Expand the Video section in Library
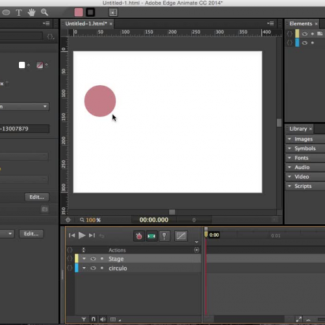 (289, 177)
